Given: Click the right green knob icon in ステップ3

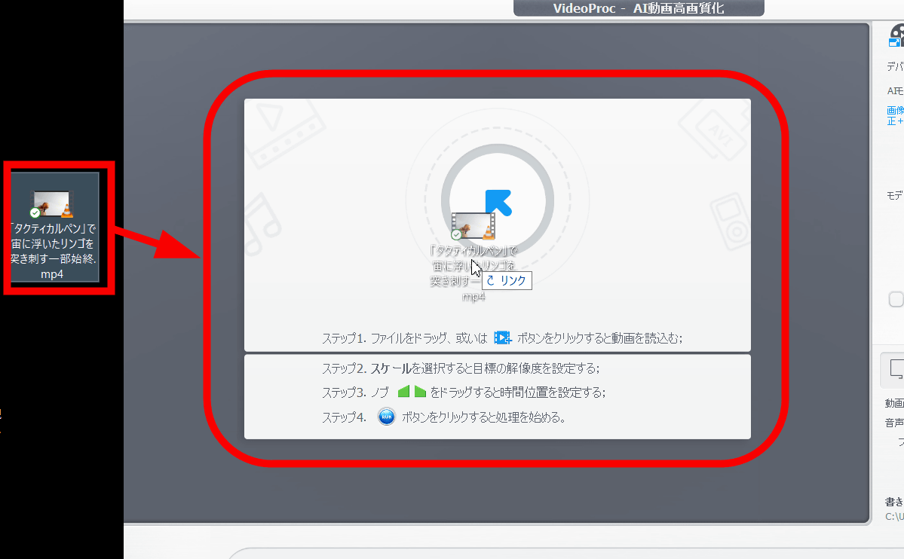Looking at the screenshot, I should 420,392.
